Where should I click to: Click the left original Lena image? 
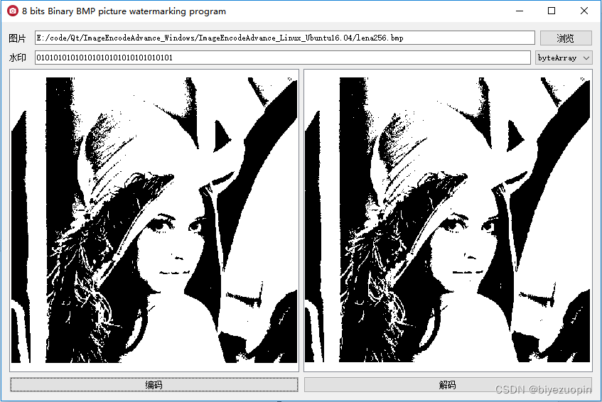[154, 219]
